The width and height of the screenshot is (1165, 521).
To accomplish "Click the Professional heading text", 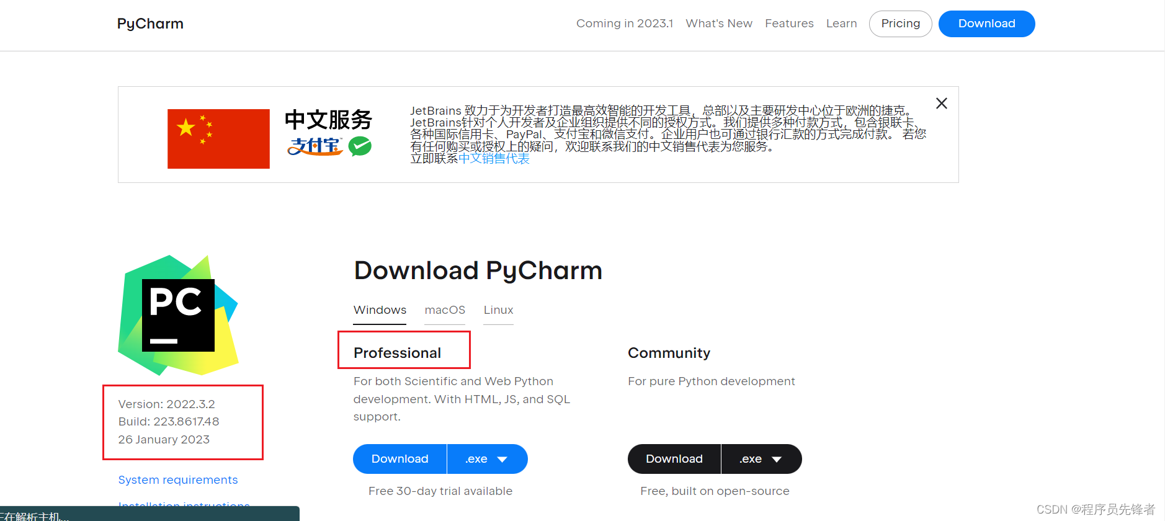I will click(397, 353).
